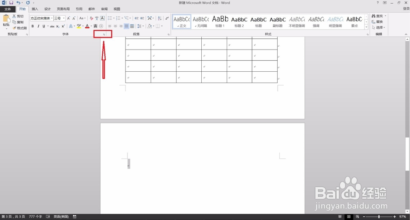Switch to the Design (设计) tab
Image resolution: width=410 pixels, height=220 pixels.
click(47, 9)
